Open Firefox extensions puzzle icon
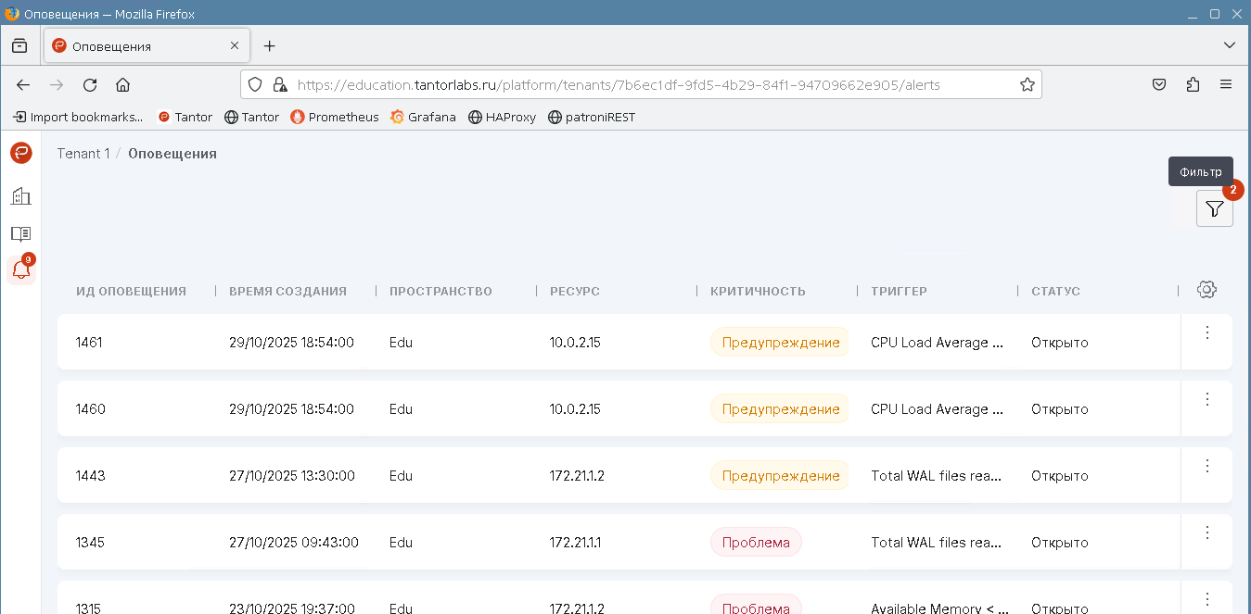Screen dimensions: 1251x614 point(1193,85)
